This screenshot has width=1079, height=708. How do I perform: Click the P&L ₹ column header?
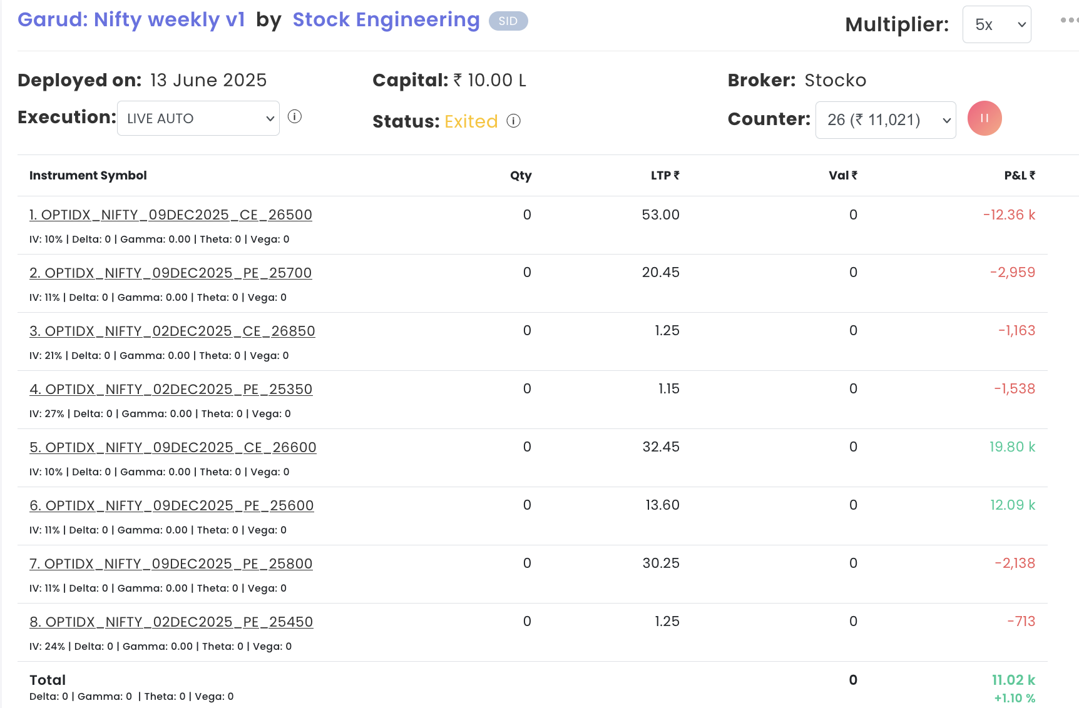point(1019,176)
